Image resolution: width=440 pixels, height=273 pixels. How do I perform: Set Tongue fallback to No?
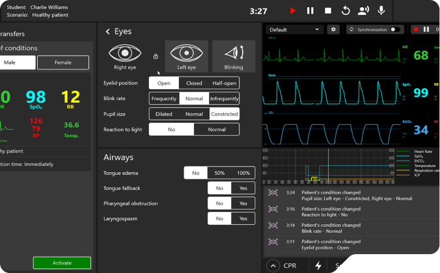219,188
